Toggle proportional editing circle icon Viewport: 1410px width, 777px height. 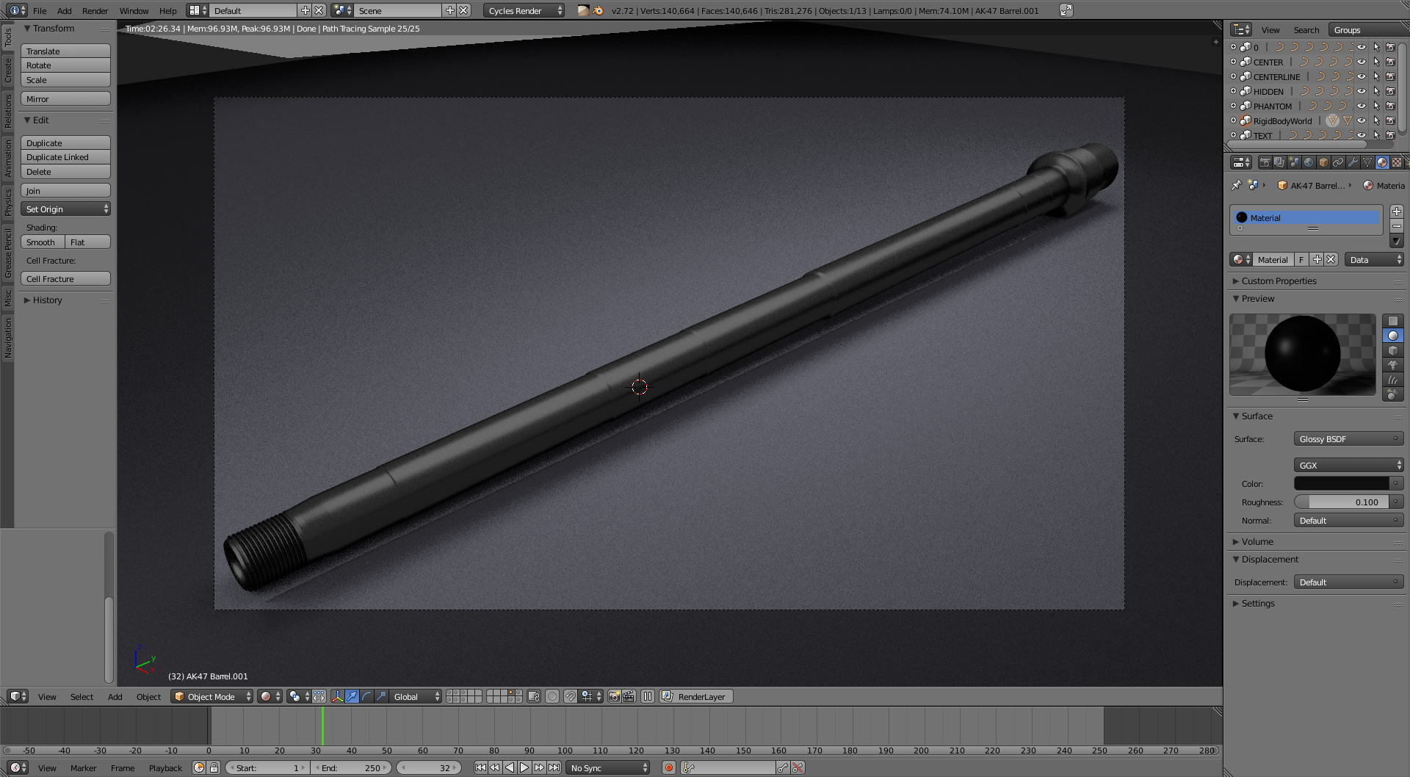[552, 696]
